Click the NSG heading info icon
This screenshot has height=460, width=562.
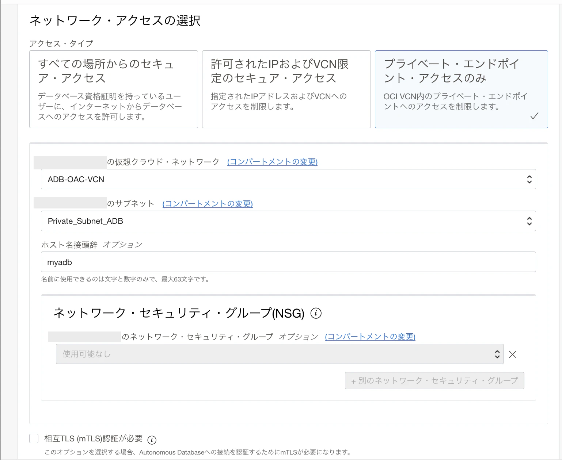[x=316, y=313]
